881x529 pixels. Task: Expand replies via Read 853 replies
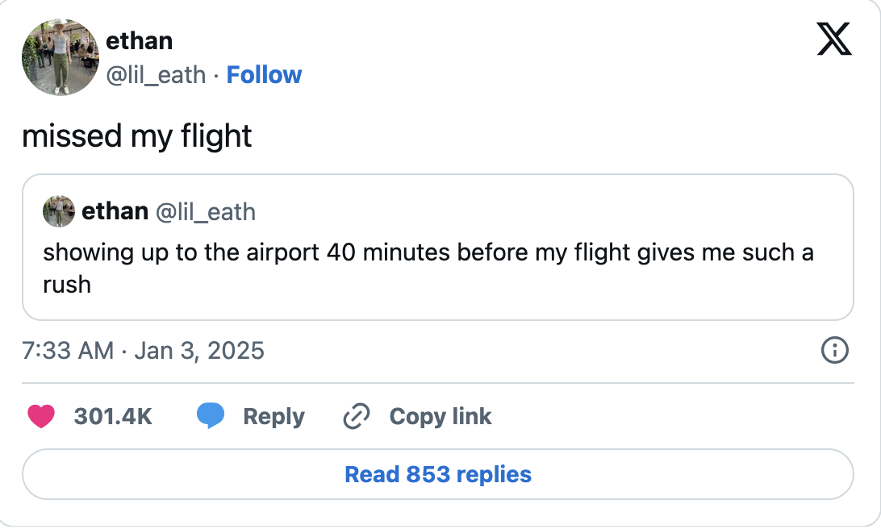436,474
